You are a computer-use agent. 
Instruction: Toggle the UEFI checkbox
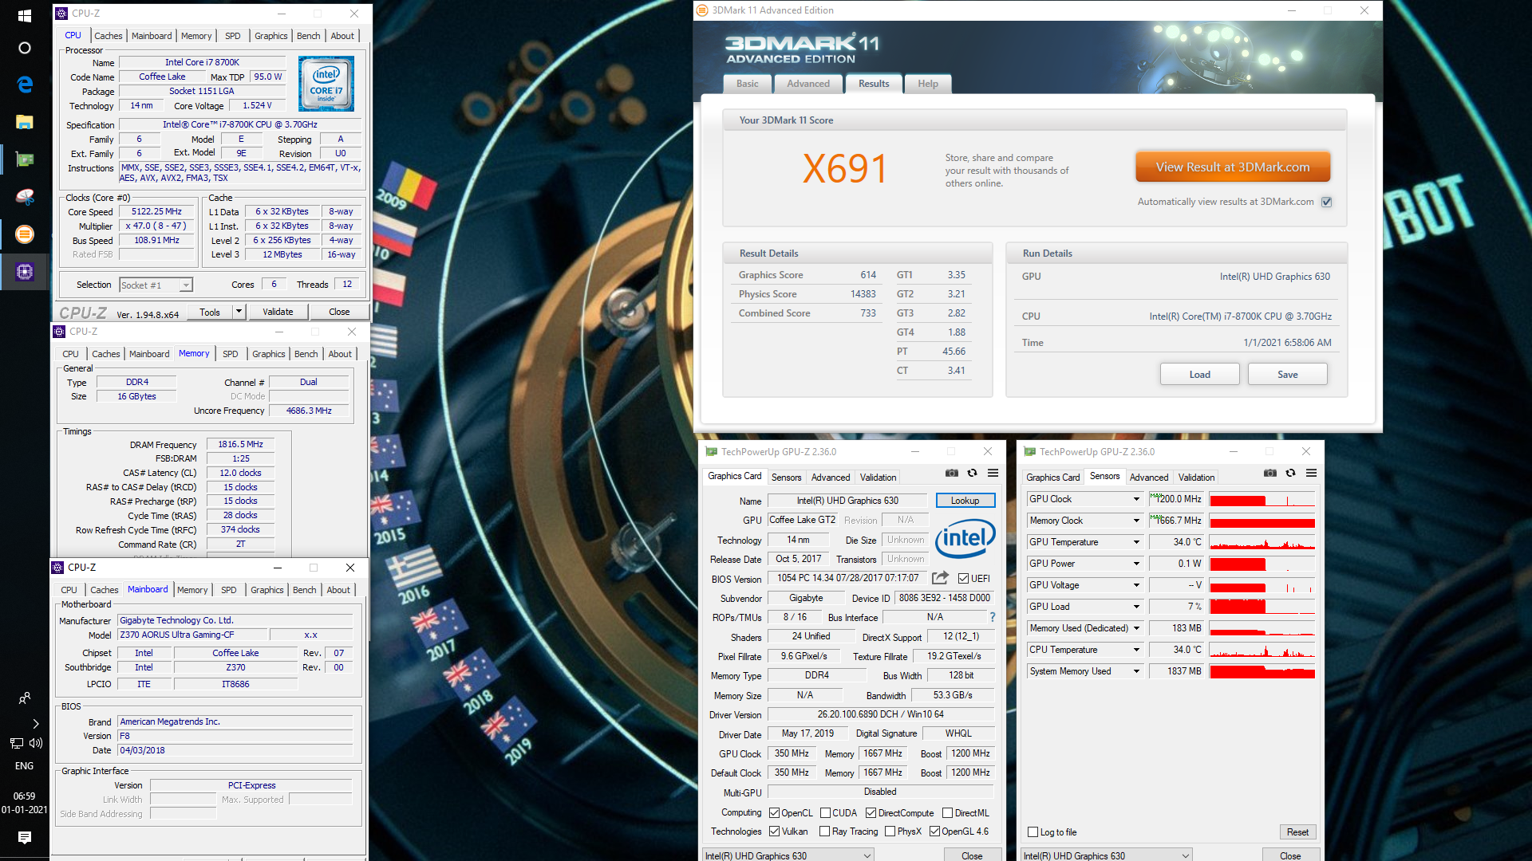click(x=963, y=579)
